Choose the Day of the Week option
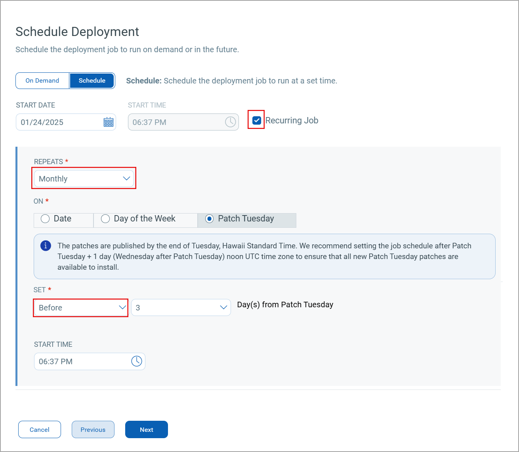 (105, 218)
